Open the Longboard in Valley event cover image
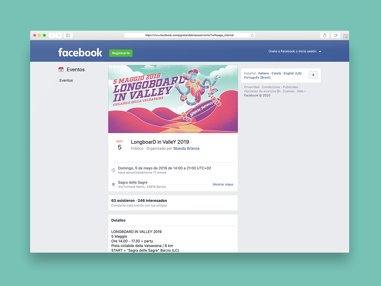This screenshot has height=286, width=381. (173, 99)
